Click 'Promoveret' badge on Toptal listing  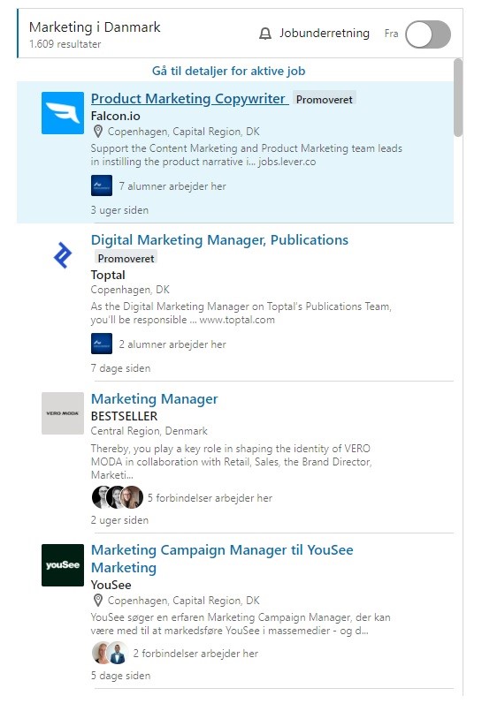pos(126,259)
